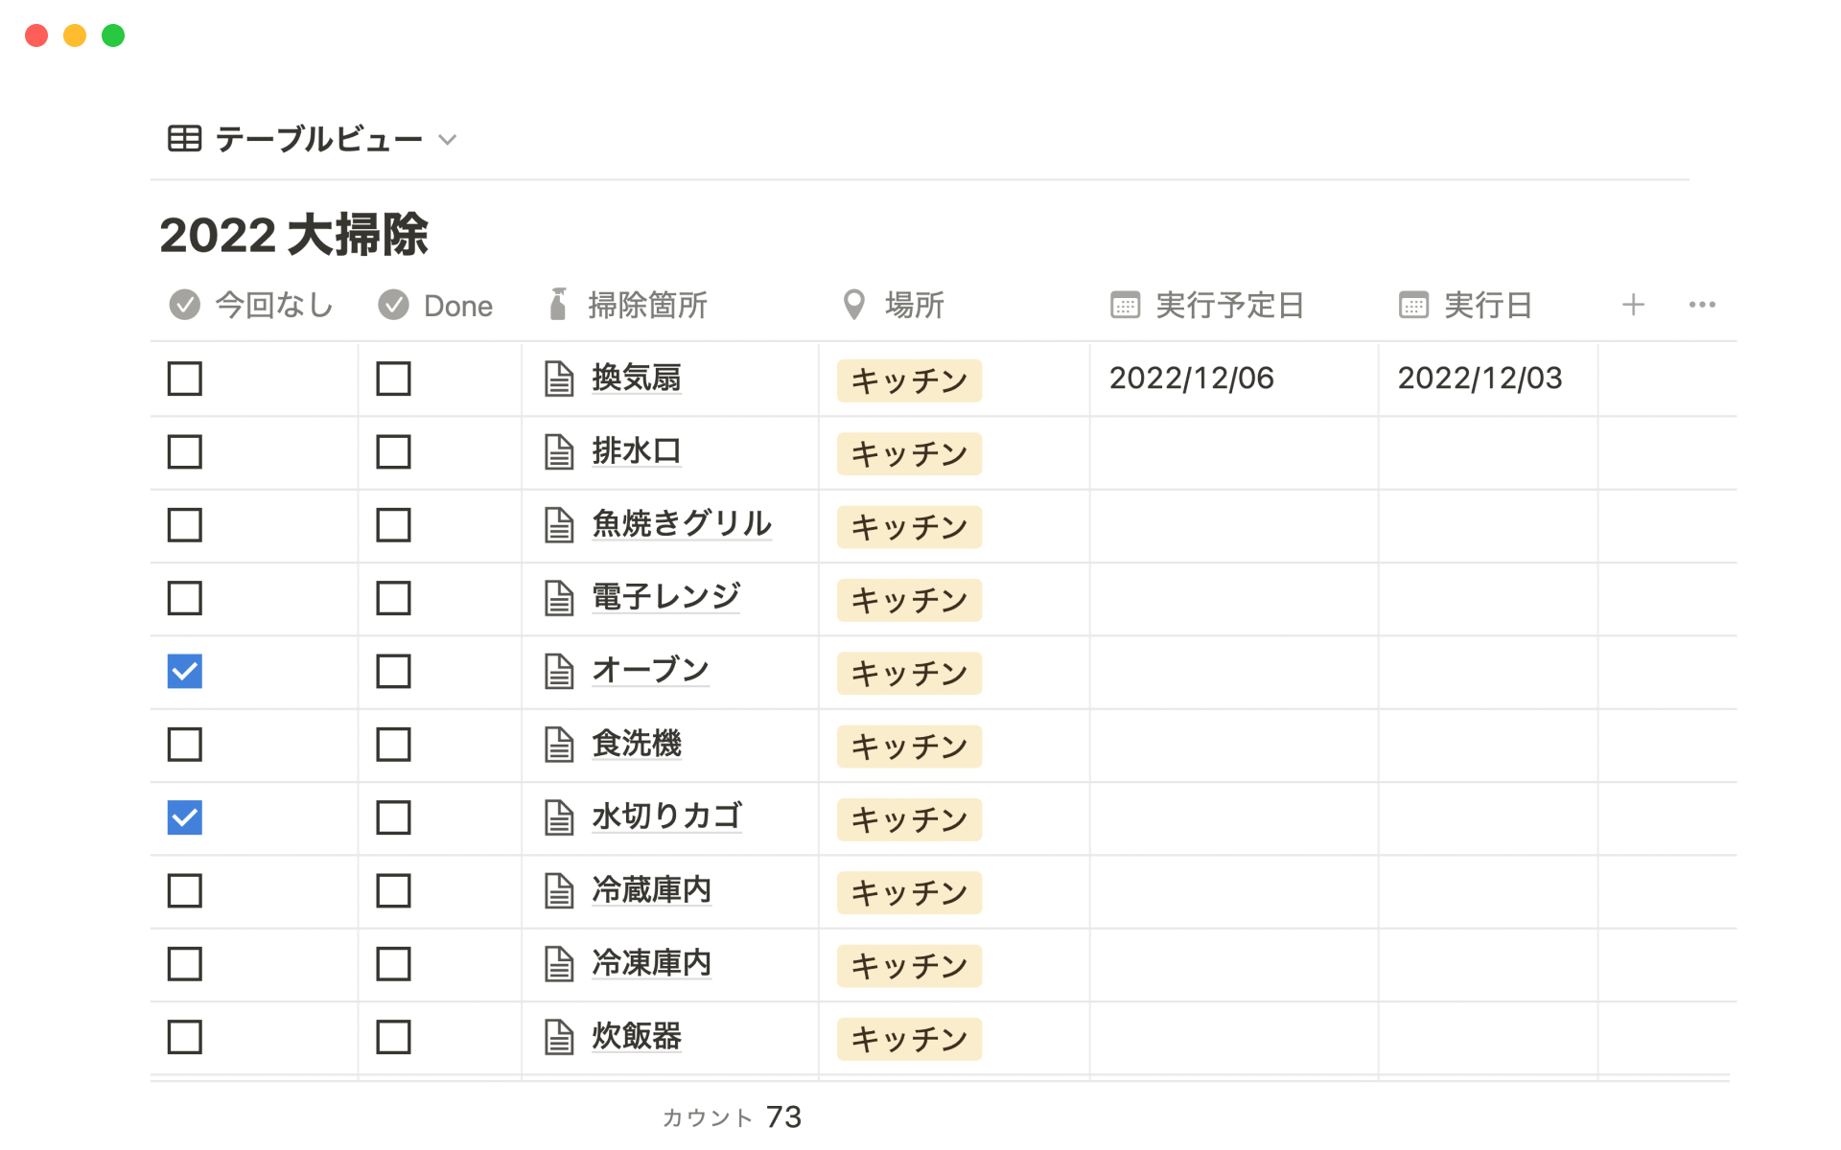Image resolution: width=1841 pixels, height=1150 pixels.
Task: Click the page icon next to 換気扇
Action: pyautogui.click(x=559, y=379)
